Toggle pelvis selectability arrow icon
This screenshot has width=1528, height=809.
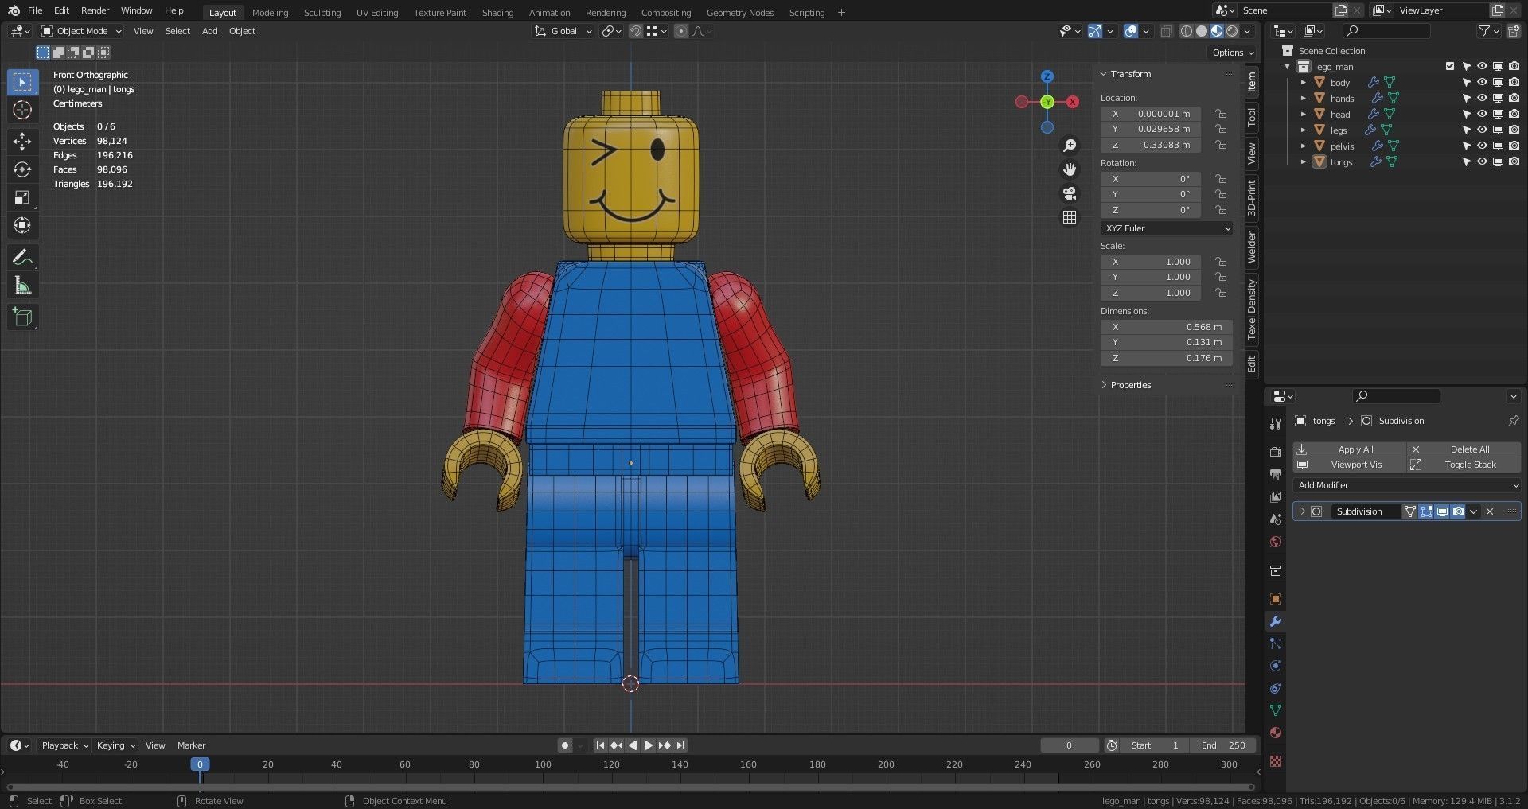[x=1466, y=146]
